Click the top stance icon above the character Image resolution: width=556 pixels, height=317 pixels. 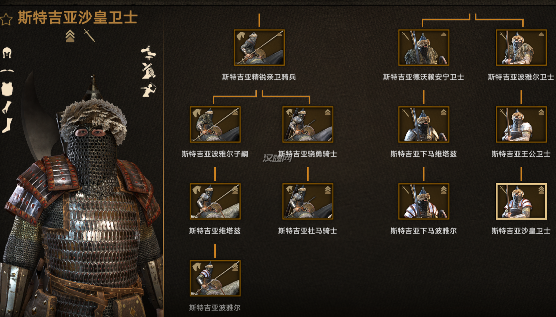click(149, 53)
